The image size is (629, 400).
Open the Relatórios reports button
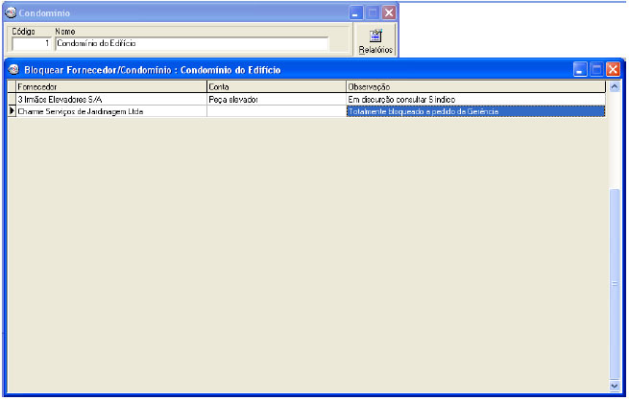[375, 40]
